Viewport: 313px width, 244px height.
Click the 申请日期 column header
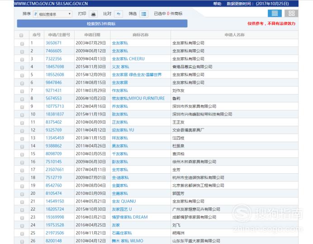(92, 35)
